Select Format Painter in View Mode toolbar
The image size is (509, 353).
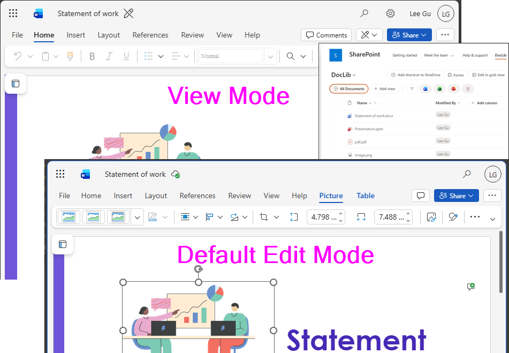coord(70,56)
